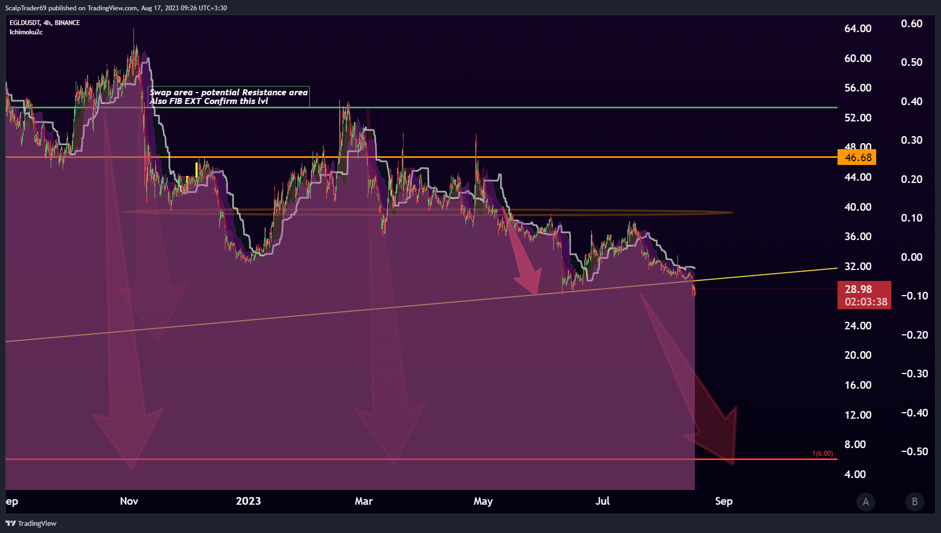941x533 pixels.
Task: Click the Sep label on time axis
Action: click(x=724, y=501)
